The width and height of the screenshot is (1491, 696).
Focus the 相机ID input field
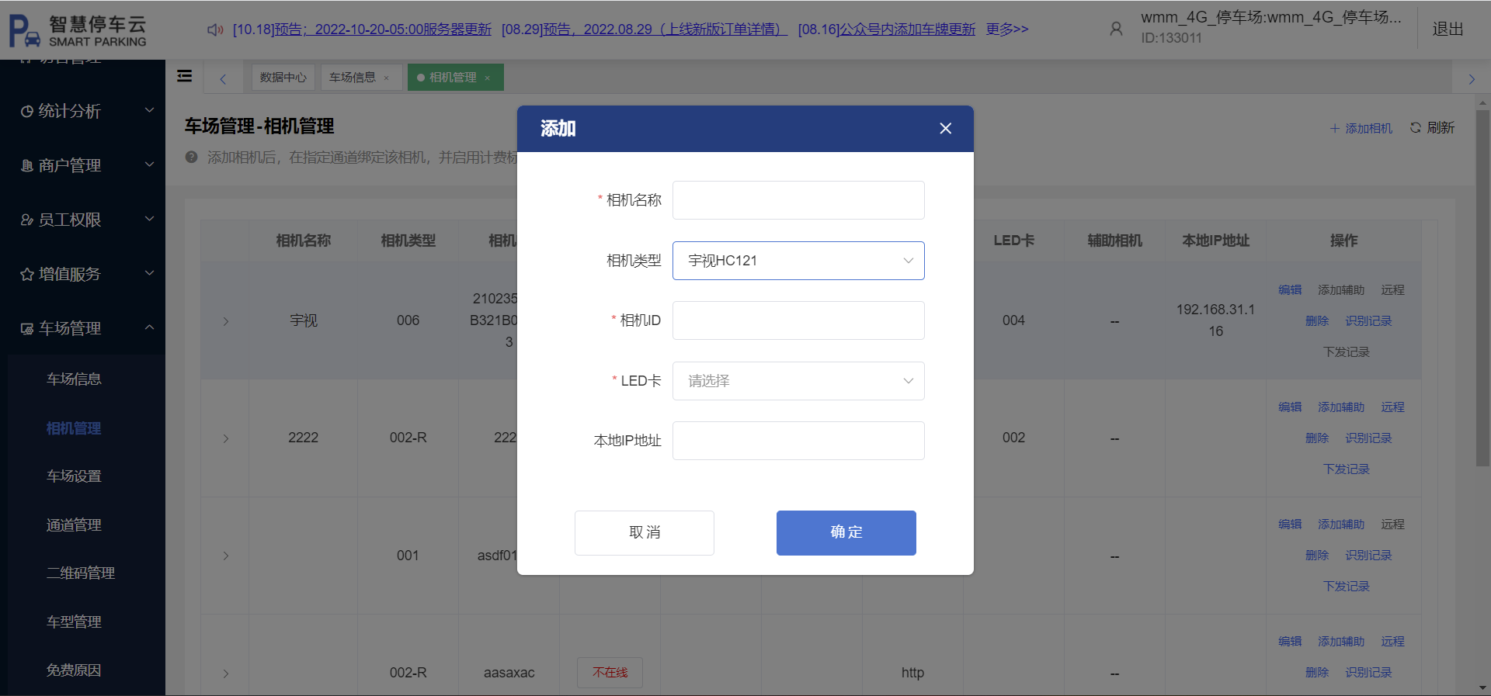[x=798, y=320]
